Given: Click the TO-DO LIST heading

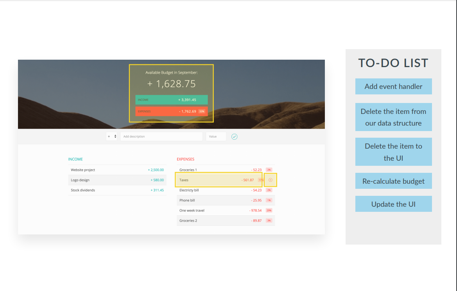Looking at the screenshot, I should click(x=393, y=63).
